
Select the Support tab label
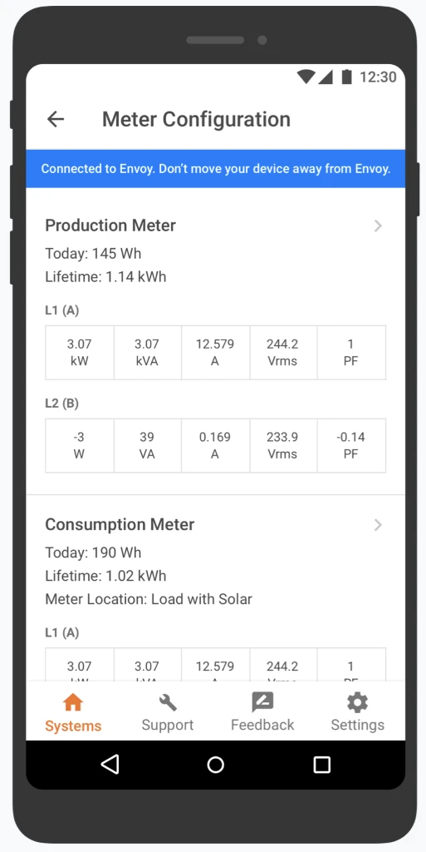[168, 725]
